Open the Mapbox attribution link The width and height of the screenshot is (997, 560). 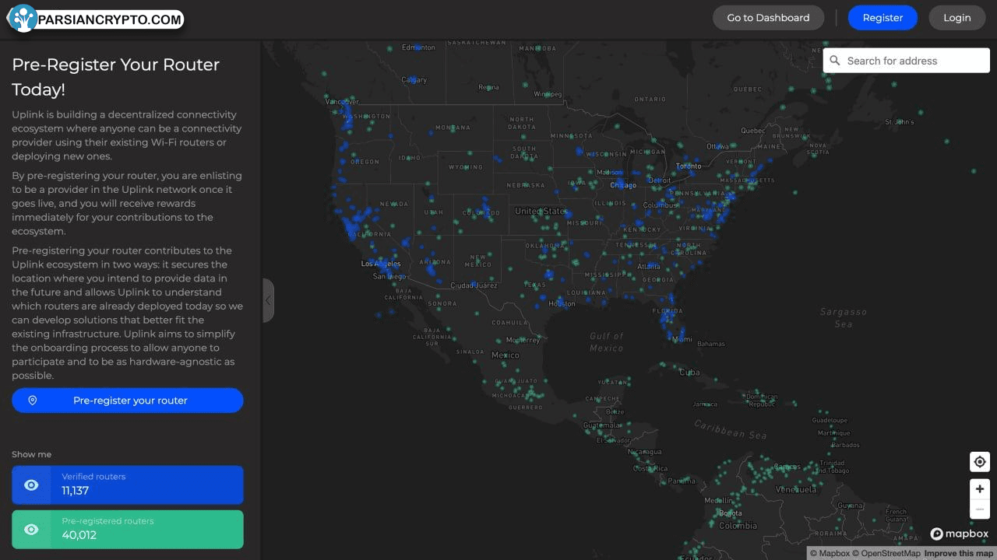[x=829, y=554]
